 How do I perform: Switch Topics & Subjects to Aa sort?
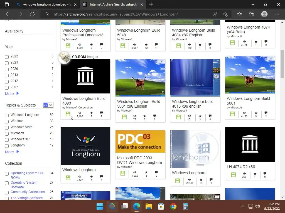51,105
